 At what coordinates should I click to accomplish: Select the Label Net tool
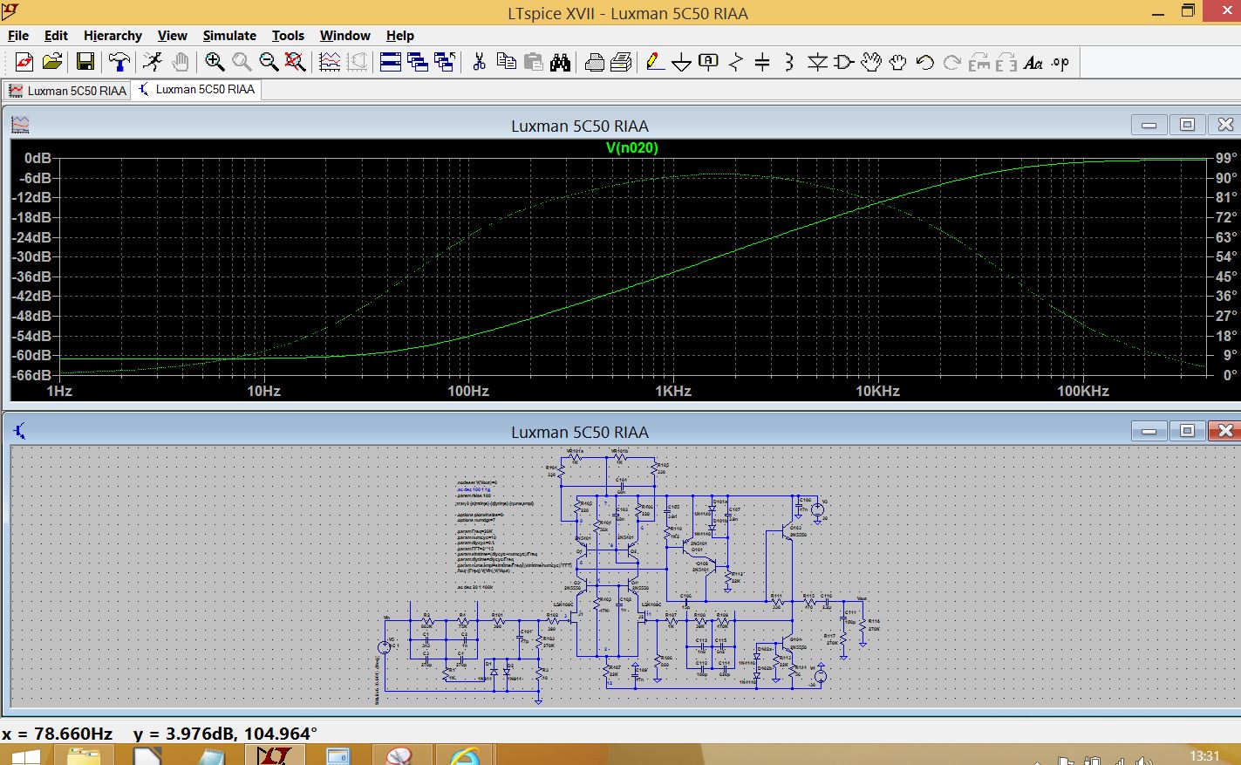point(709,62)
